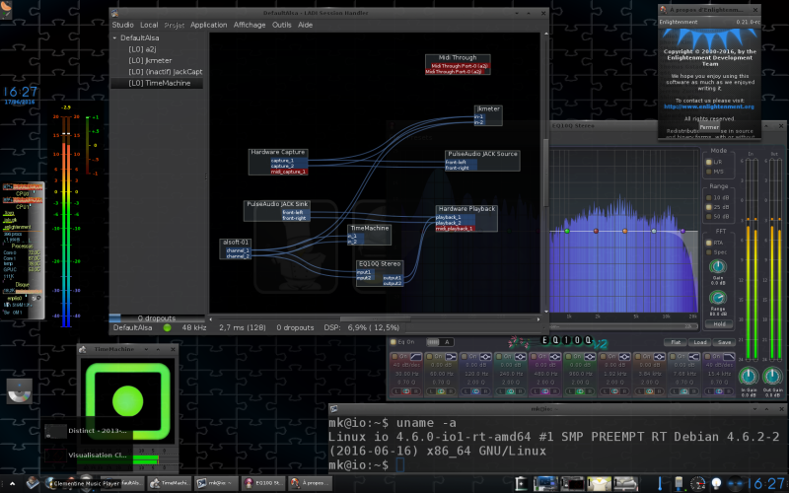Open the Studio menu
The image size is (789, 493).
[123, 25]
